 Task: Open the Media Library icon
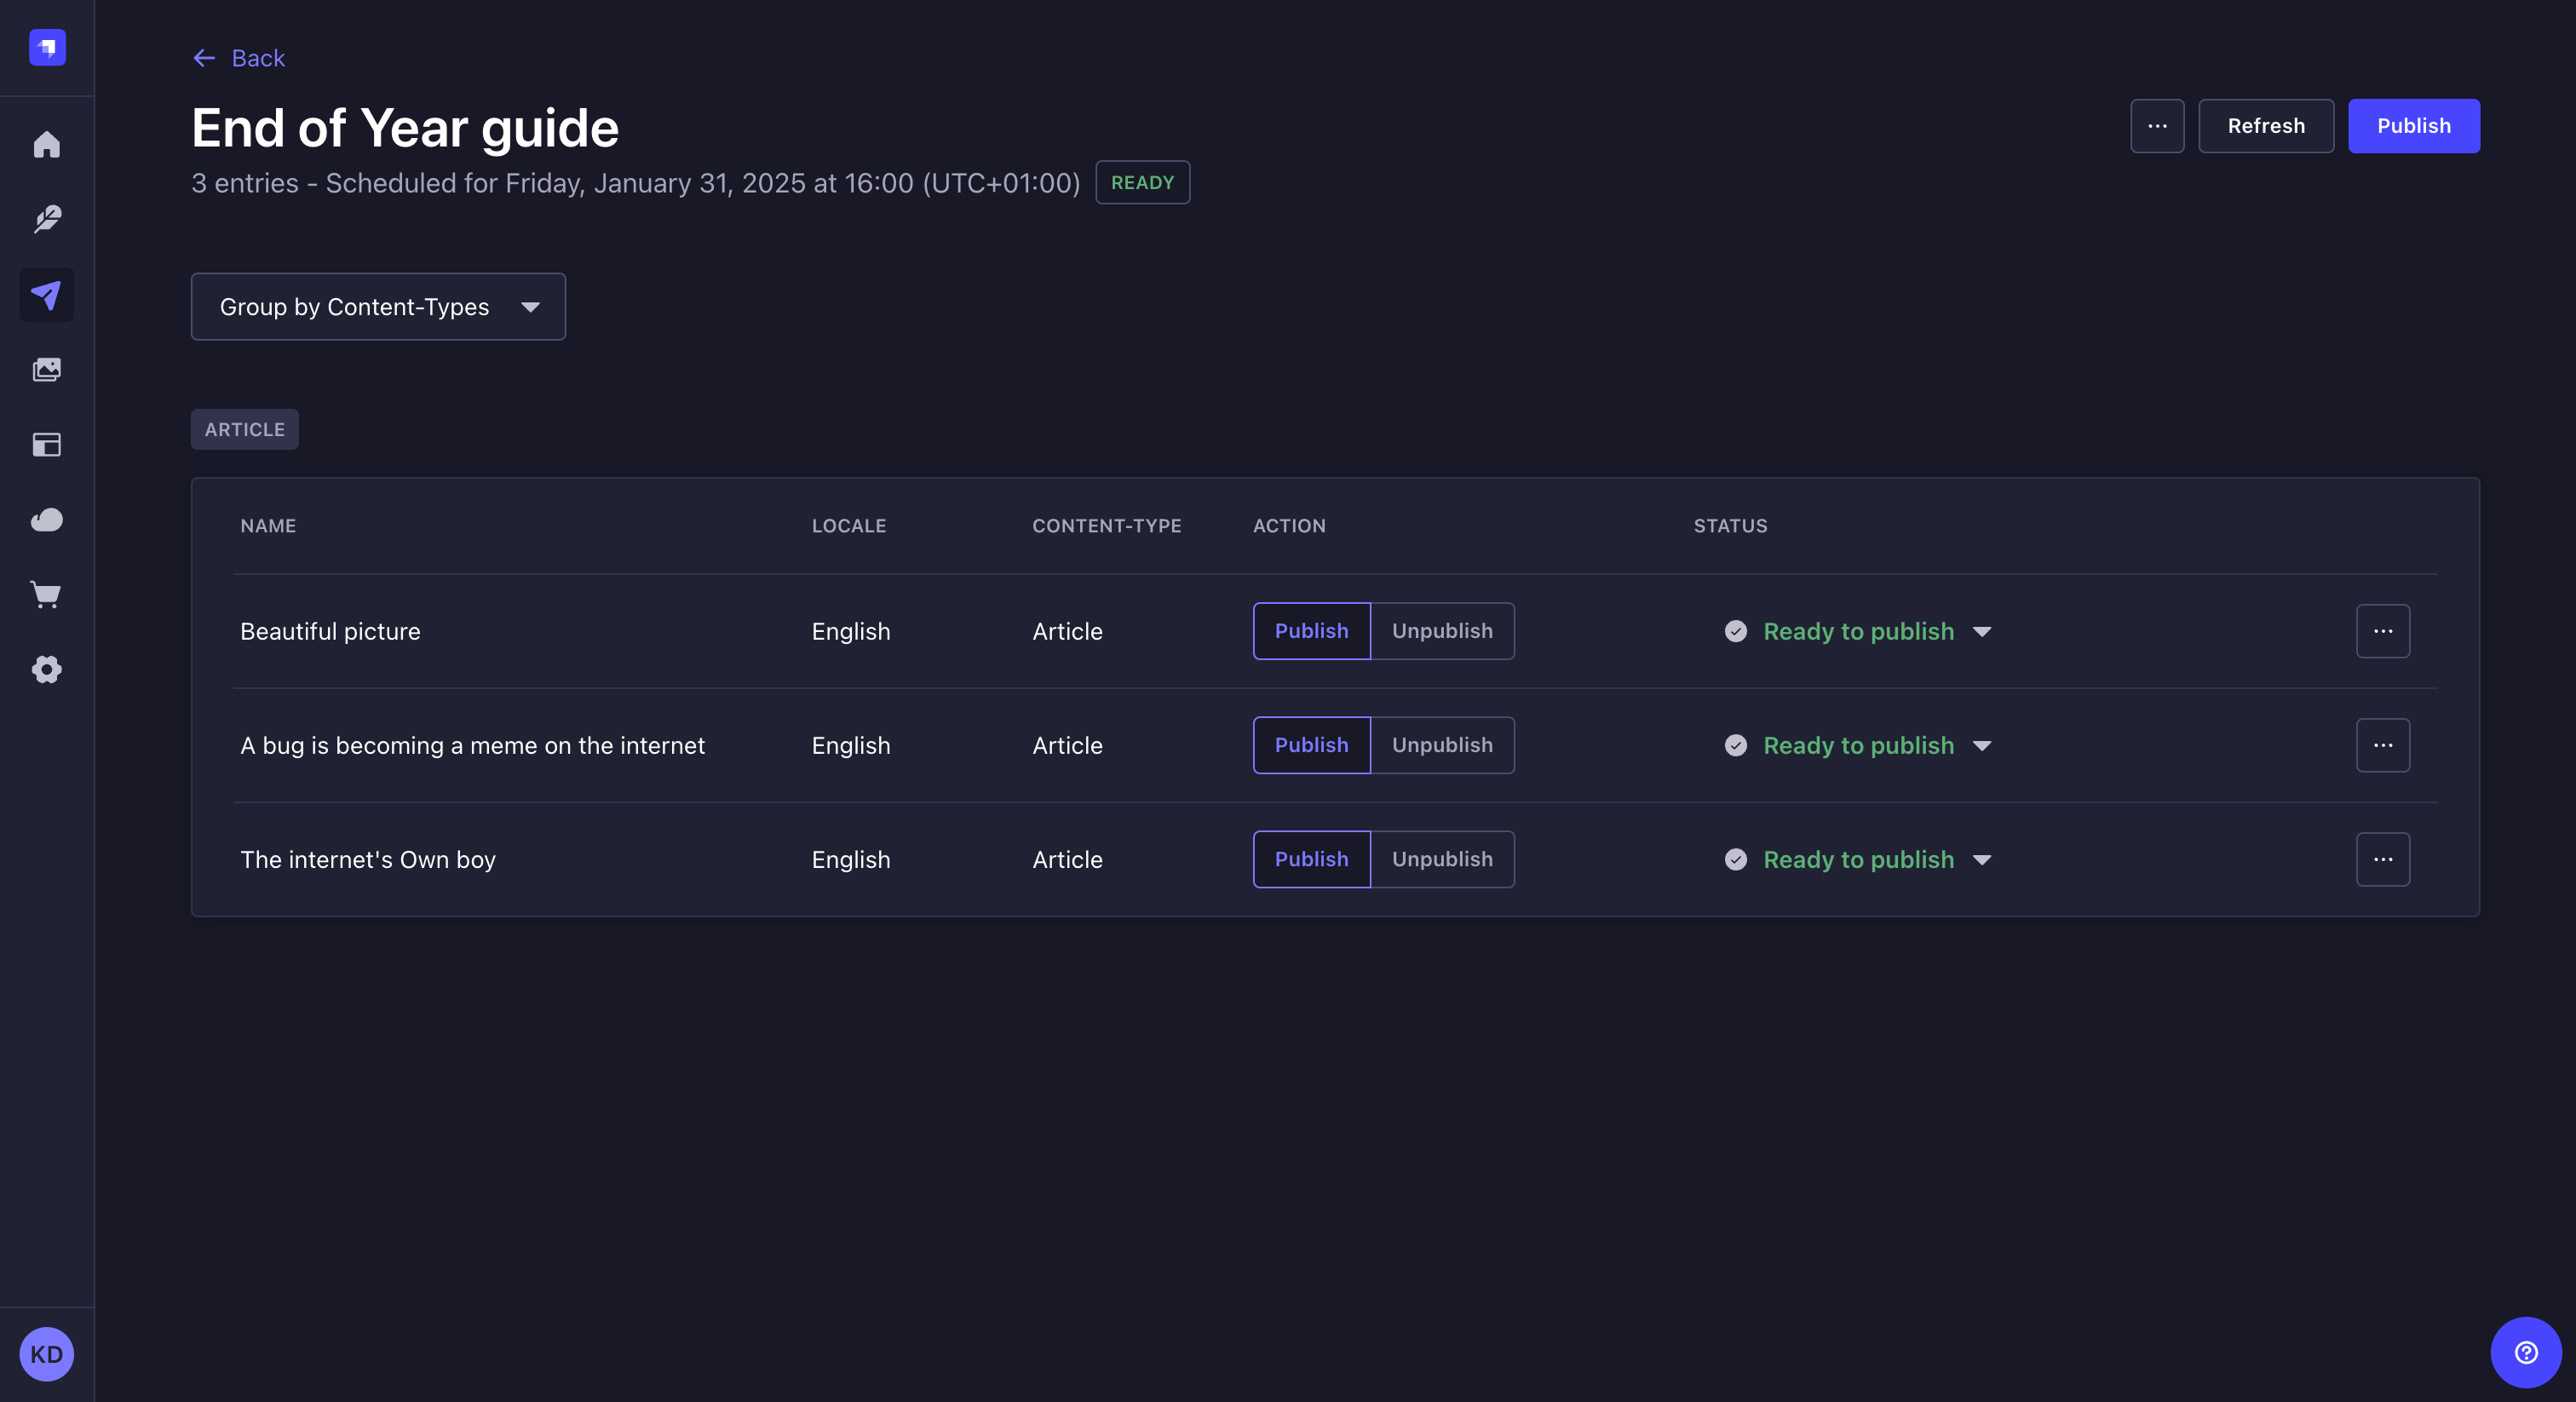(46, 370)
